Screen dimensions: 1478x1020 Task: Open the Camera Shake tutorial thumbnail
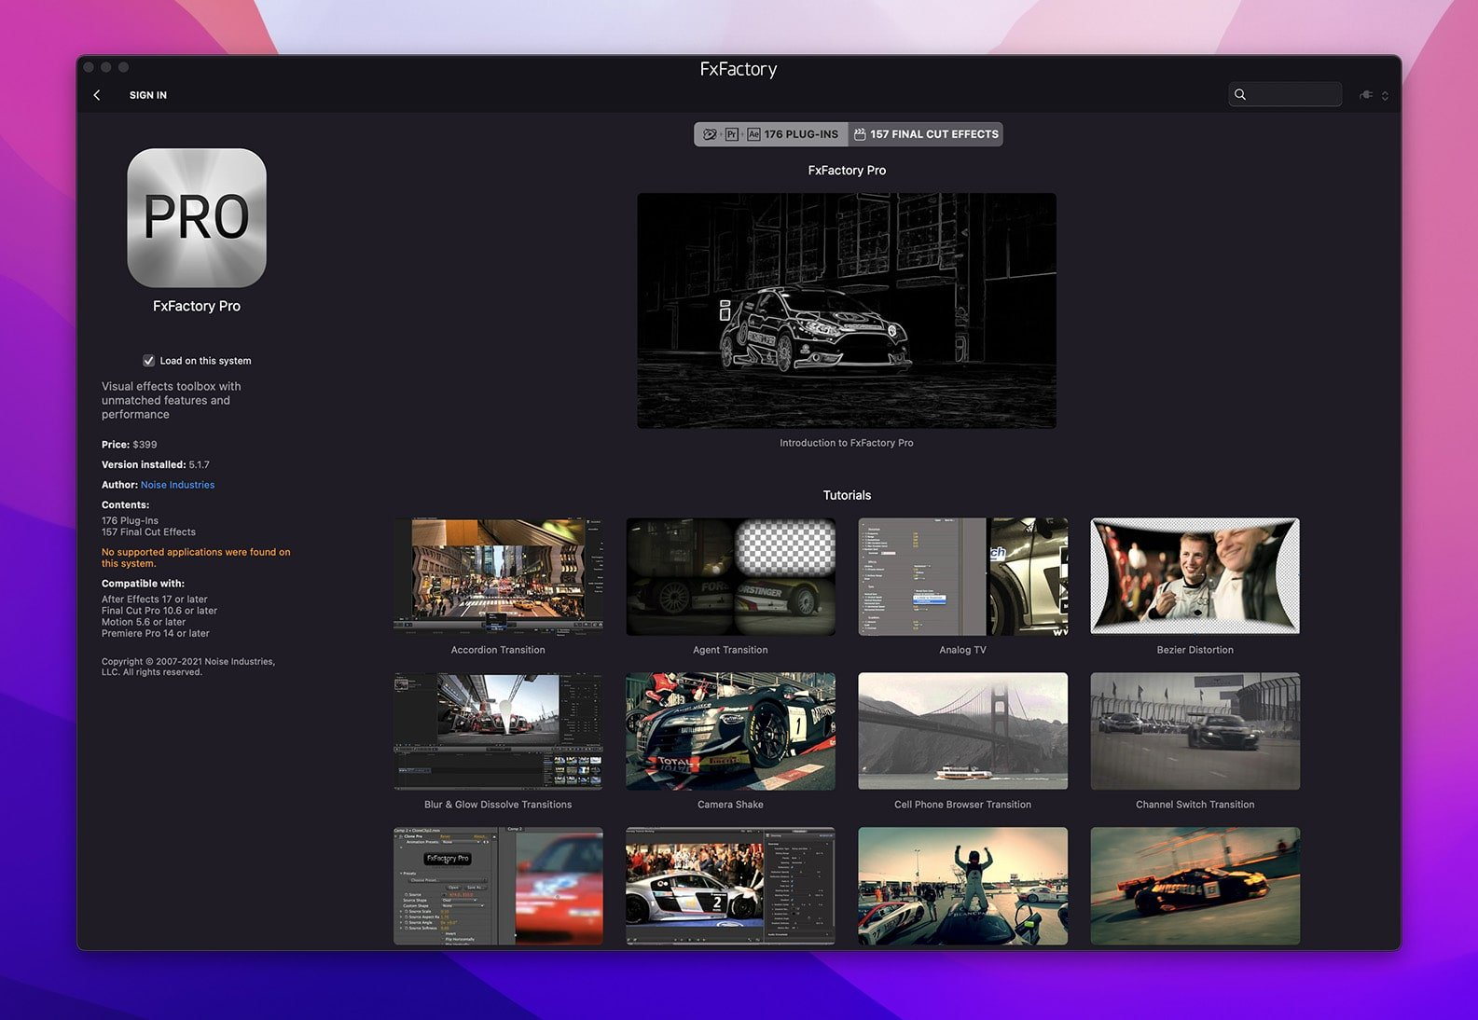coord(730,732)
